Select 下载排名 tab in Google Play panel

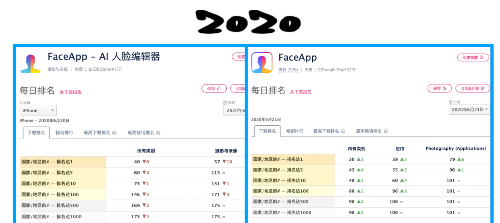coord(268,131)
